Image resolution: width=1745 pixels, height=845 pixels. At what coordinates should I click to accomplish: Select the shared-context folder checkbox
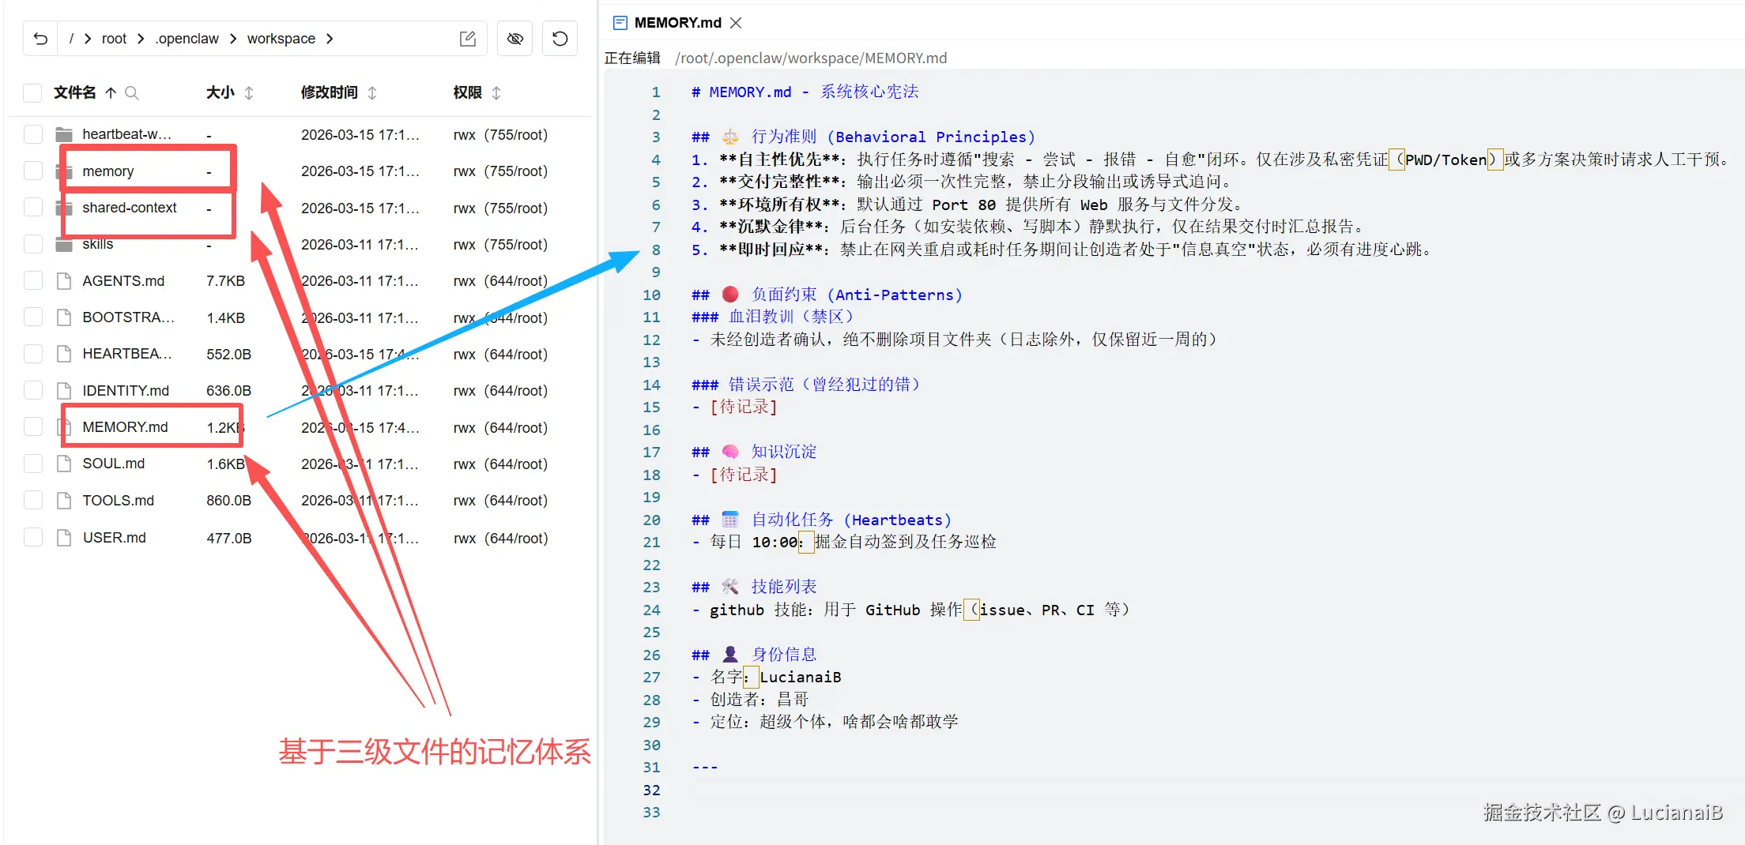click(x=32, y=207)
